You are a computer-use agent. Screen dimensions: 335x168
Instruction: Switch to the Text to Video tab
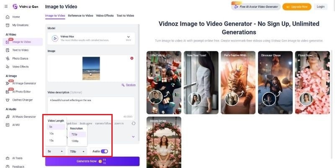point(125,16)
